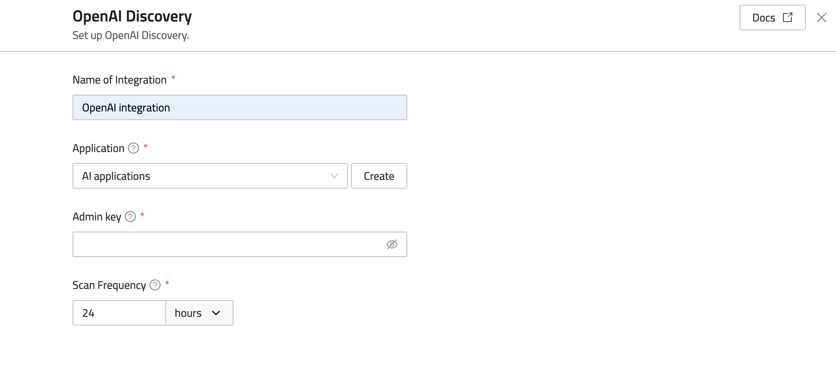The image size is (836, 390).
Task: Click the Name of Integration label
Action: click(x=119, y=80)
